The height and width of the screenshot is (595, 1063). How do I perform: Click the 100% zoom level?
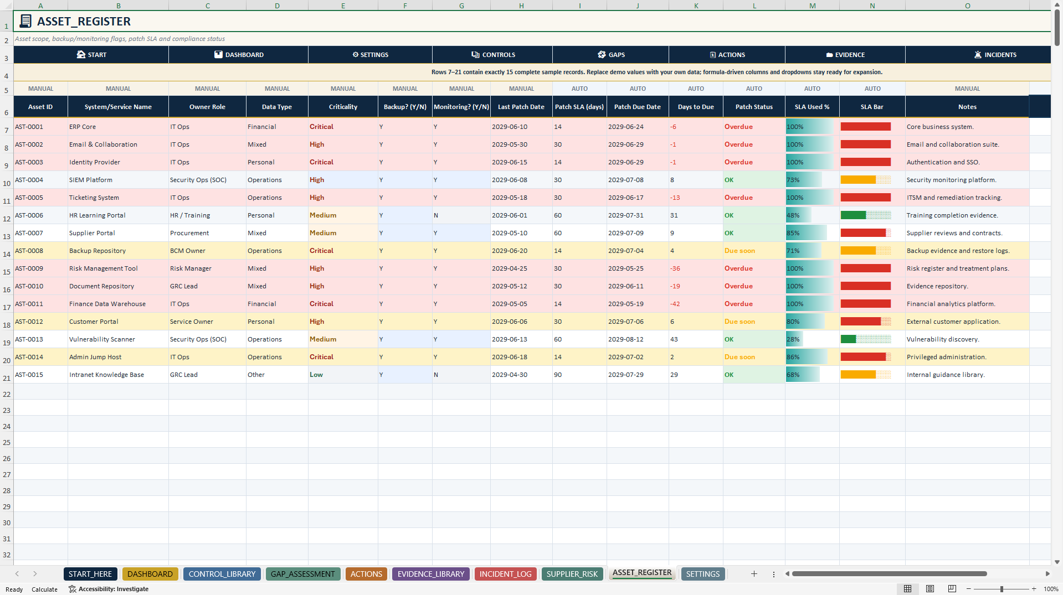coord(1051,589)
